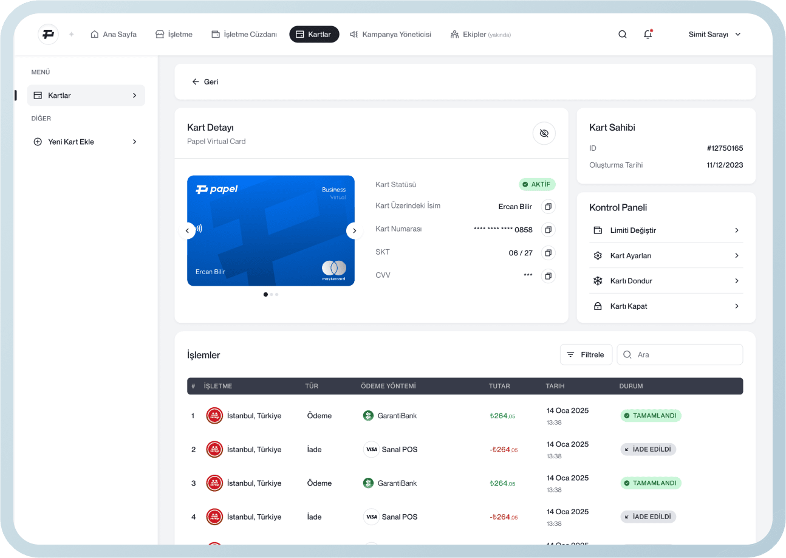
Task: Click İstanbul, Türkiye text in row 3
Action: (254, 483)
